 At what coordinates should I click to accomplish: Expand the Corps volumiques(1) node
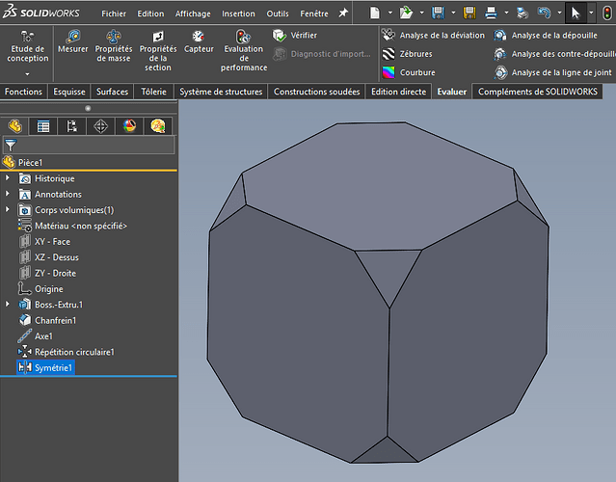(x=7, y=209)
